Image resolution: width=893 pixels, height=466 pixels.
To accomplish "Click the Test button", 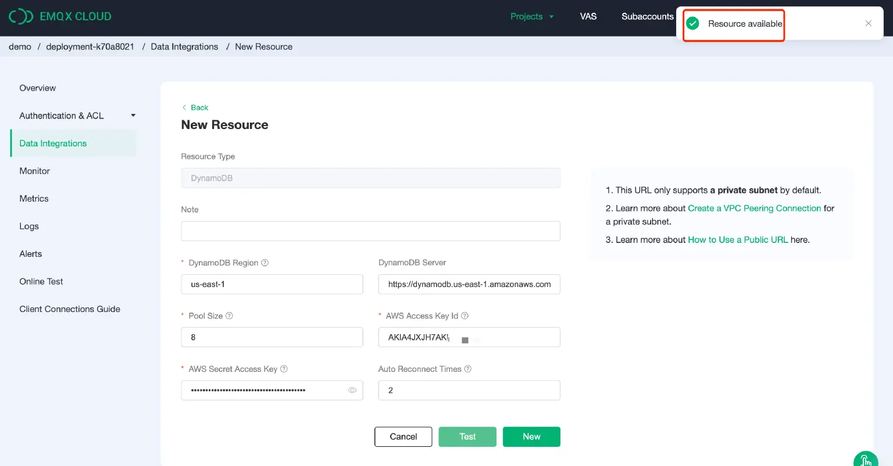I will point(467,436).
